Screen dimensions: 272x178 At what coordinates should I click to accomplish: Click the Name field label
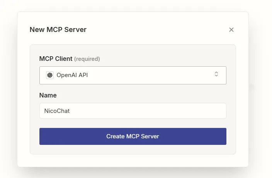[48, 95]
